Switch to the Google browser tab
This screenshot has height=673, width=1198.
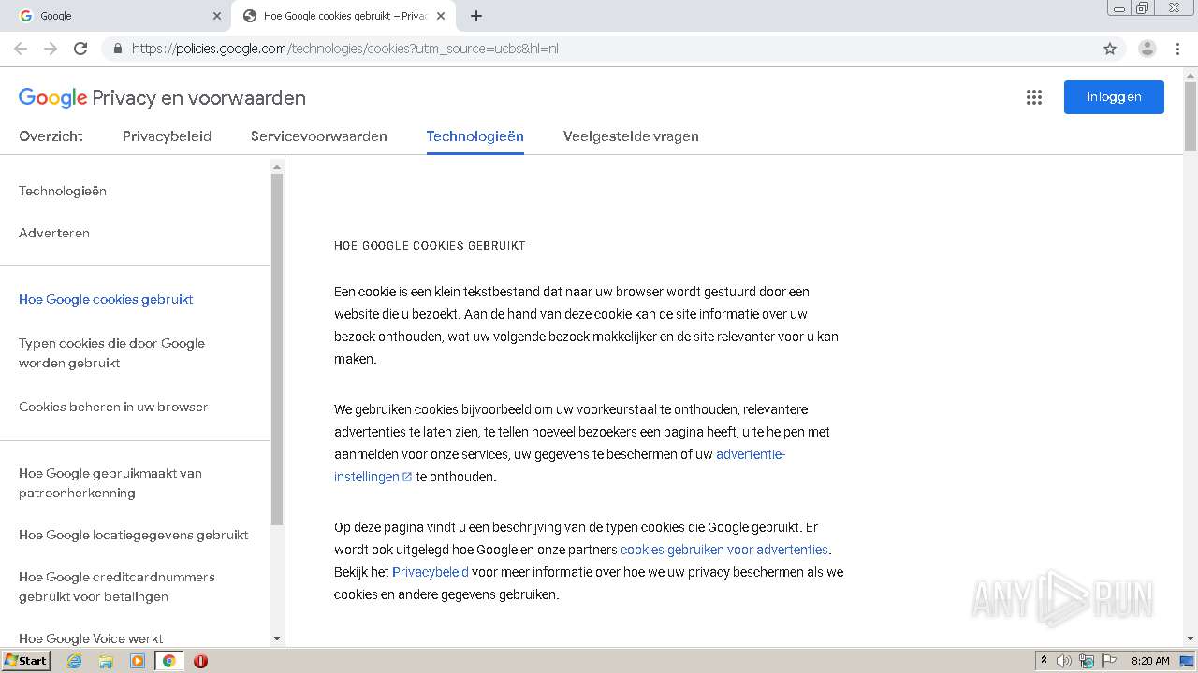(117, 16)
